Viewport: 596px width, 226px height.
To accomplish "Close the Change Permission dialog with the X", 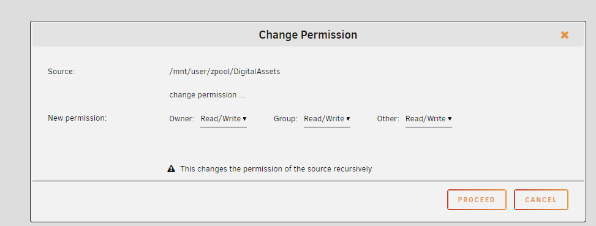I will point(564,35).
